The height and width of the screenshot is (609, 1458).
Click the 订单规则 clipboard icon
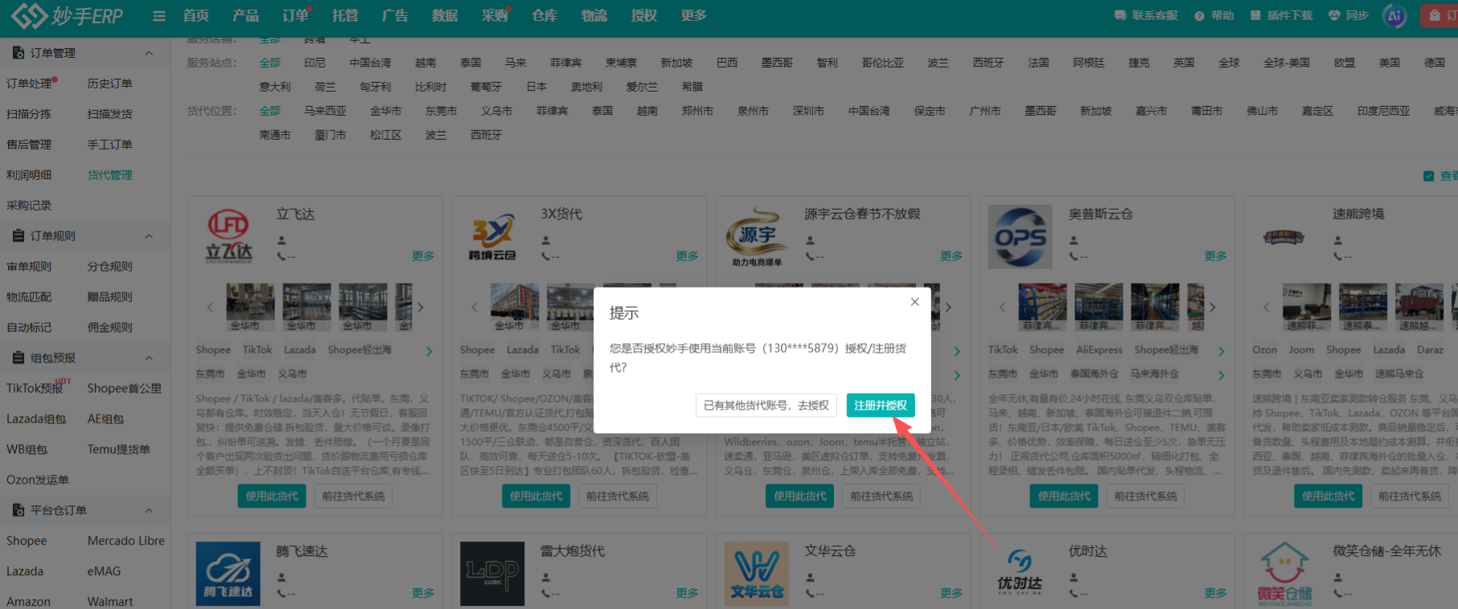pos(18,236)
